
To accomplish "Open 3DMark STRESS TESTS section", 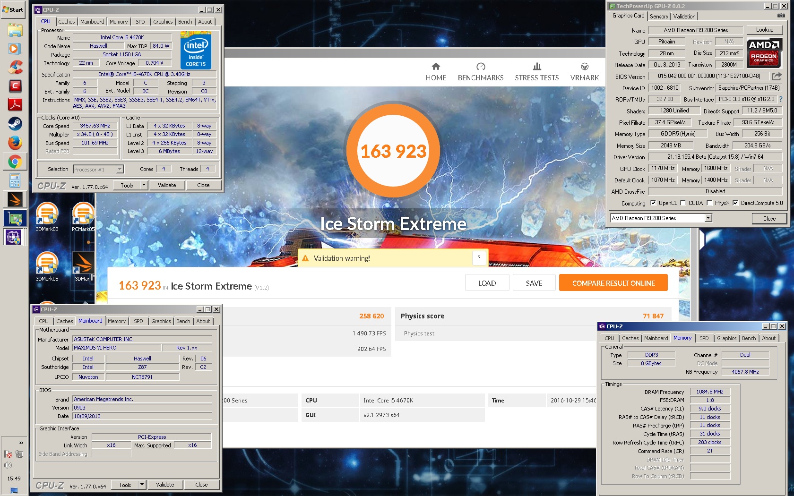I will tap(537, 72).
